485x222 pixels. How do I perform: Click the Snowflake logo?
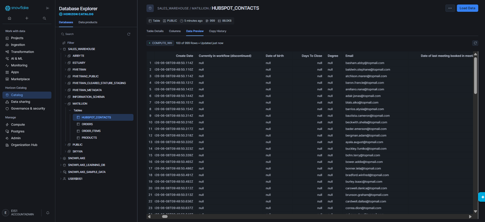[x=18, y=9]
